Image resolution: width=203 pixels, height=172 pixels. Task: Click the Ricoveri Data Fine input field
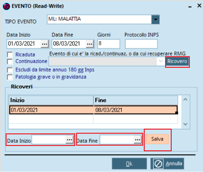[x=117, y=140]
